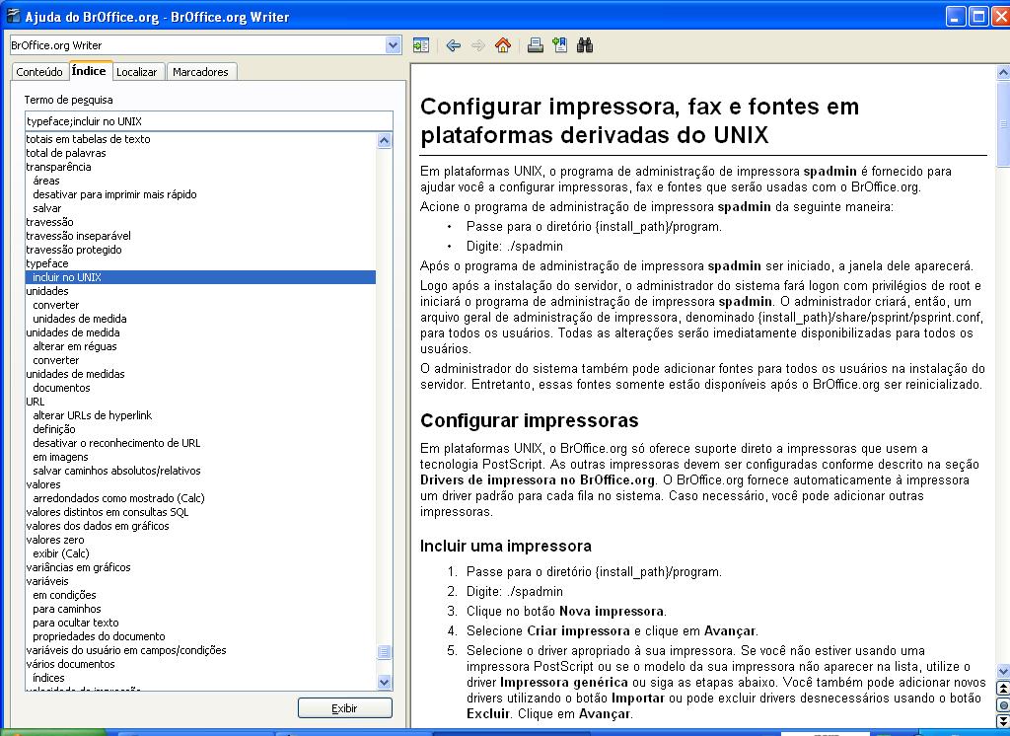Click previous-page button below content scrollbar
Screen dimensions: 1010x736
point(1003,689)
